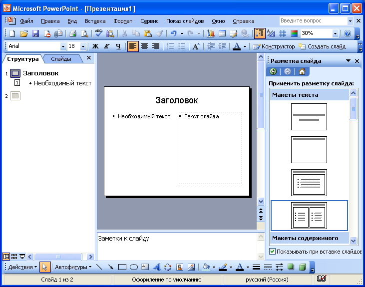
Task: Undo the last action
Action: [173, 34]
